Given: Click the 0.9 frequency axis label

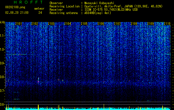Looking at the screenshot, I should coord(2,63).
